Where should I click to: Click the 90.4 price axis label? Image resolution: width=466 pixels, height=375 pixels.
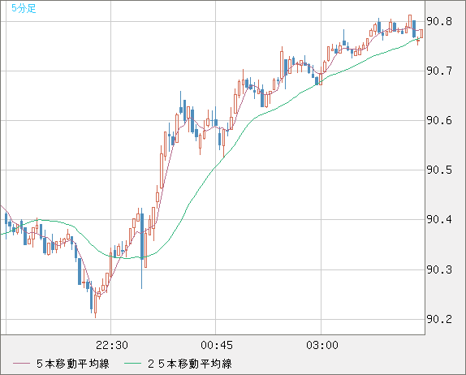(x=439, y=220)
